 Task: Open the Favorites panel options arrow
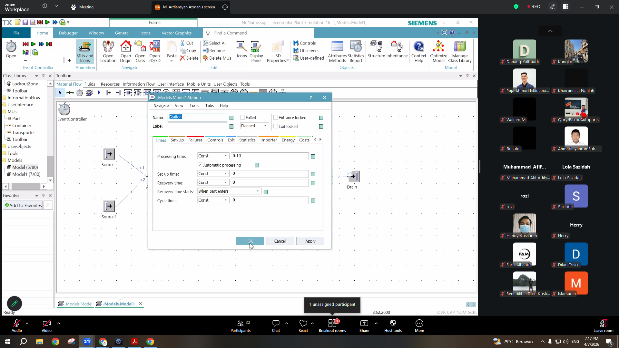click(37, 196)
